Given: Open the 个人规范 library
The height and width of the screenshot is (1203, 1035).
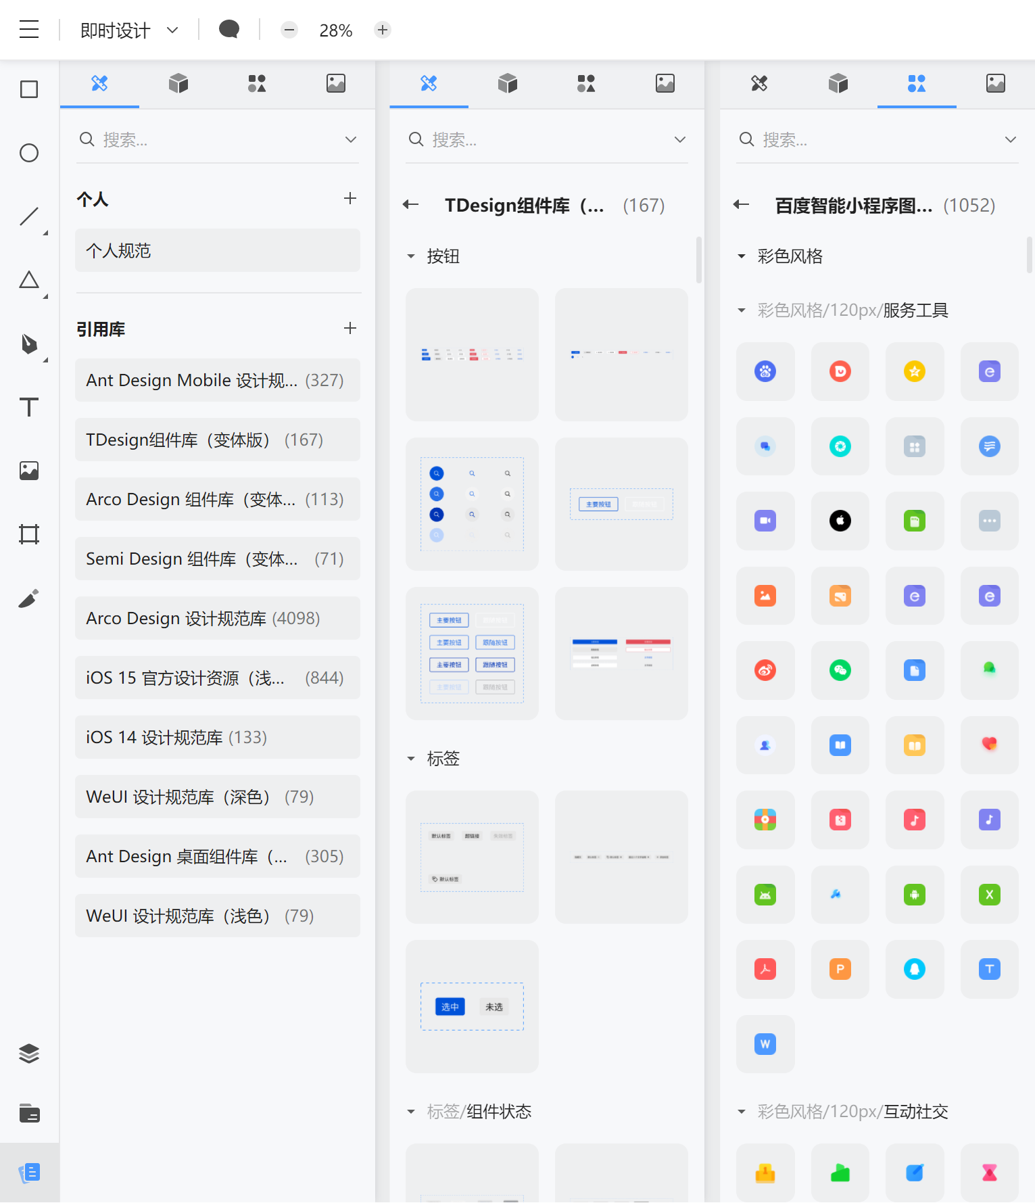Looking at the screenshot, I should point(218,250).
